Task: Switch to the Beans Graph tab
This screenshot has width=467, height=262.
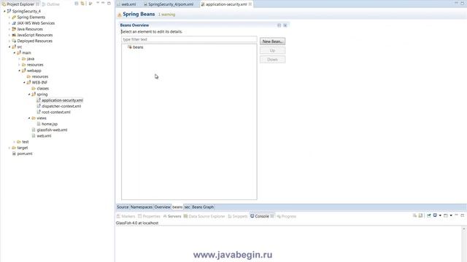Action: (x=203, y=207)
